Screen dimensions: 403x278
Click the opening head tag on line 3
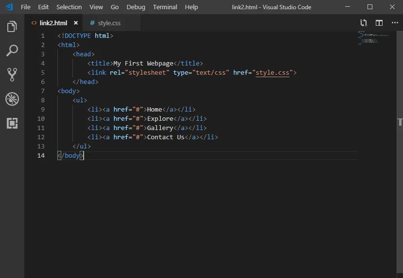point(83,54)
